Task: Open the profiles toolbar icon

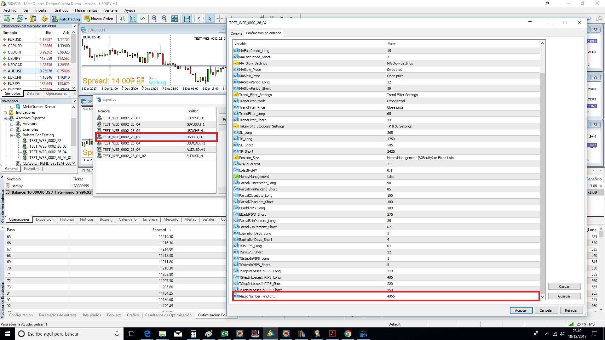Action: tap(20, 19)
